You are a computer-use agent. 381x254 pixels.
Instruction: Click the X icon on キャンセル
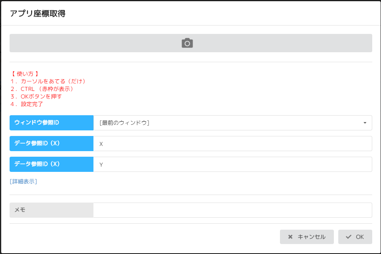290,237
